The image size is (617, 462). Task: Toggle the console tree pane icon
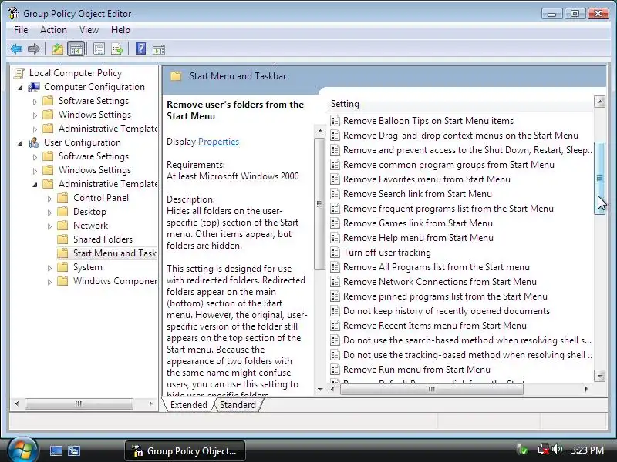pyautogui.click(x=76, y=49)
